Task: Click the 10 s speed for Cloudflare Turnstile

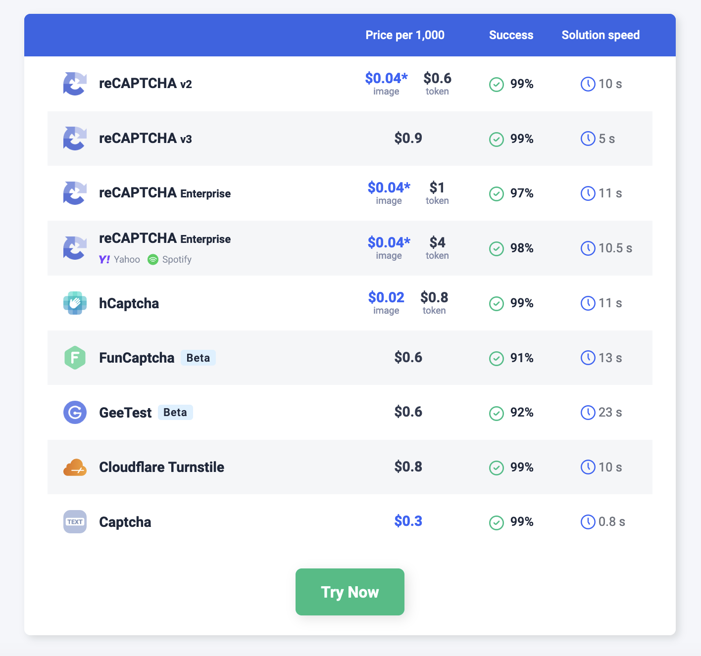Action: click(x=610, y=467)
